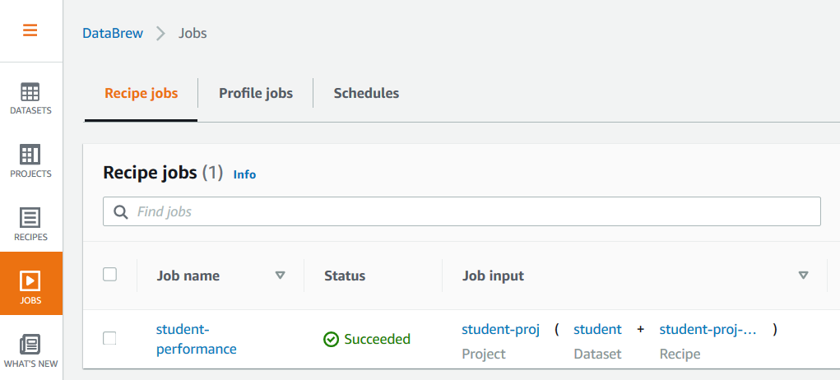Check the student-performance row checkbox
Screen dimensions: 840x380
pyautogui.click(x=109, y=338)
